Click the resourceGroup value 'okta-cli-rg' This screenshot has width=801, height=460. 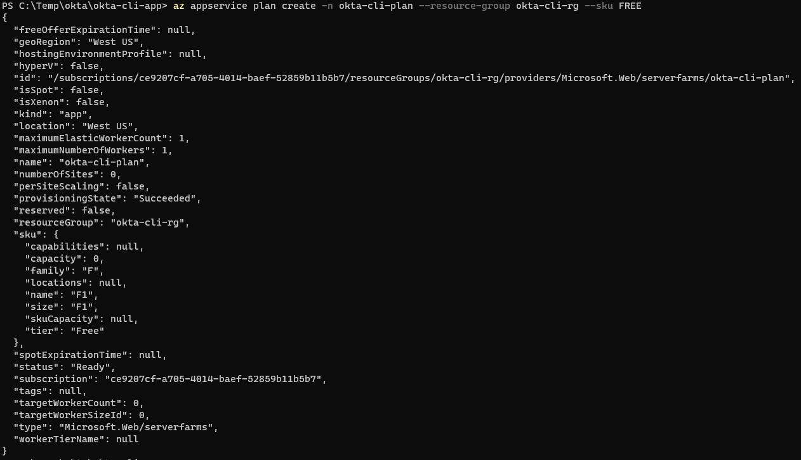tap(150, 222)
